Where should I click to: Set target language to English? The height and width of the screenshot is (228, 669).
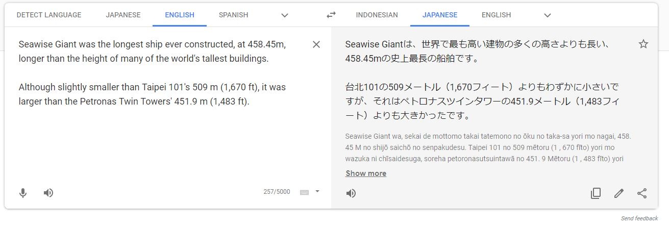496,15
